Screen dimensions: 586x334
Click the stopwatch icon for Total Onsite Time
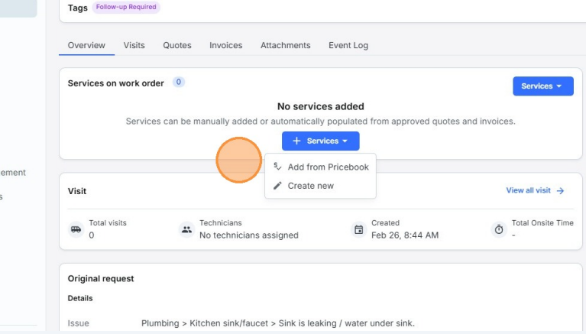point(499,229)
